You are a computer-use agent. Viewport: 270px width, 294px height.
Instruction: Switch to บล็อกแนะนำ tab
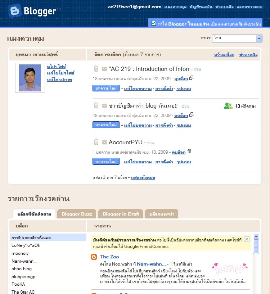pyautogui.click(x=162, y=214)
